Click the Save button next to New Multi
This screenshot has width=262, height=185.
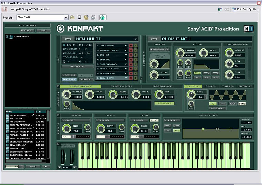pyautogui.click(x=68, y=39)
